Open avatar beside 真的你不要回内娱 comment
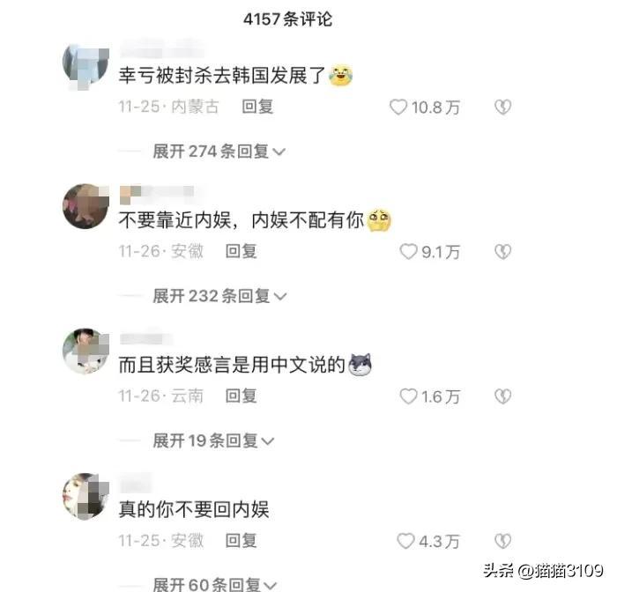The width and height of the screenshot is (617, 592). tap(85, 496)
